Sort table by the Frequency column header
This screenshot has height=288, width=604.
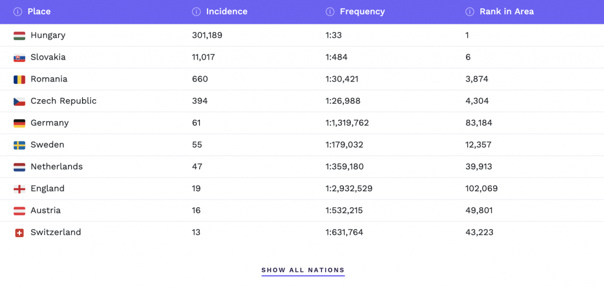coord(362,12)
